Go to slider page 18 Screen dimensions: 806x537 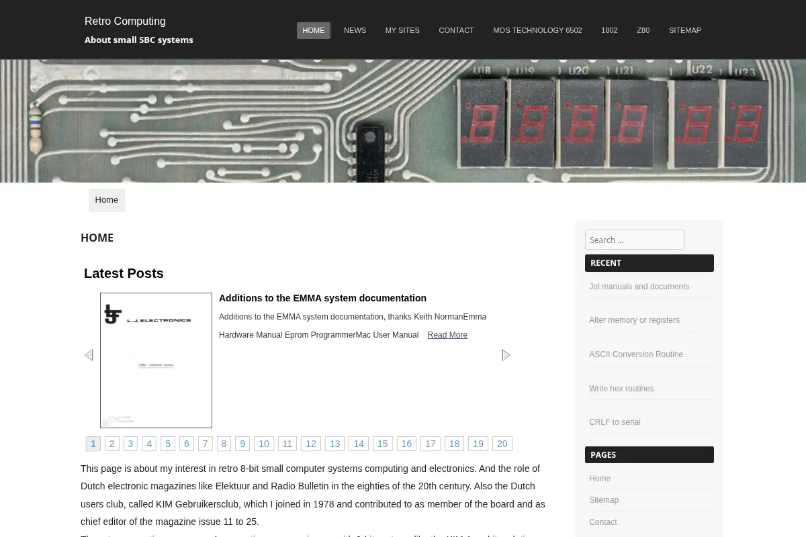pos(455,444)
